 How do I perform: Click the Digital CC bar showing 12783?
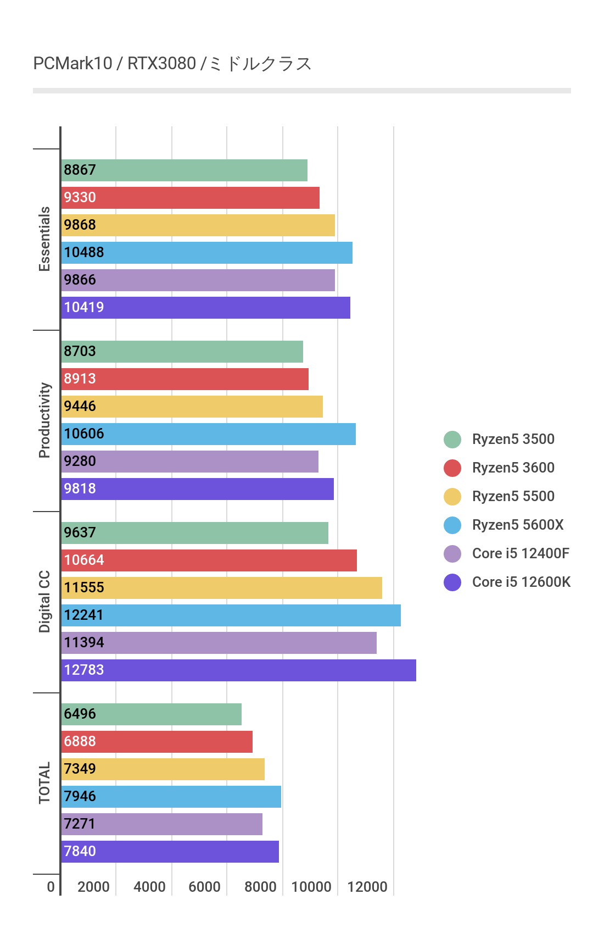(x=238, y=670)
